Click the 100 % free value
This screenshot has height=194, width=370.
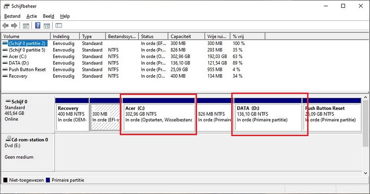point(239,44)
